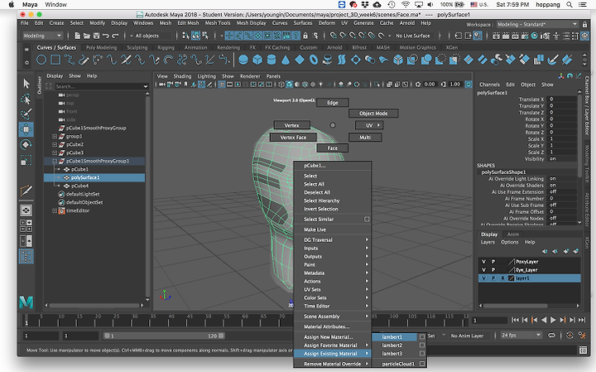This screenshot has width=596, height=372.
Task: Open option box for lambert3
Action: pyautogui.click(x=422, y=354)
